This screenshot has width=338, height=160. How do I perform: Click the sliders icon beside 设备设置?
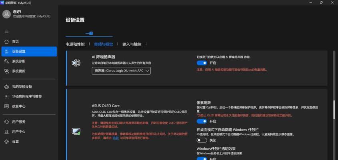click(x=7, y=52)
